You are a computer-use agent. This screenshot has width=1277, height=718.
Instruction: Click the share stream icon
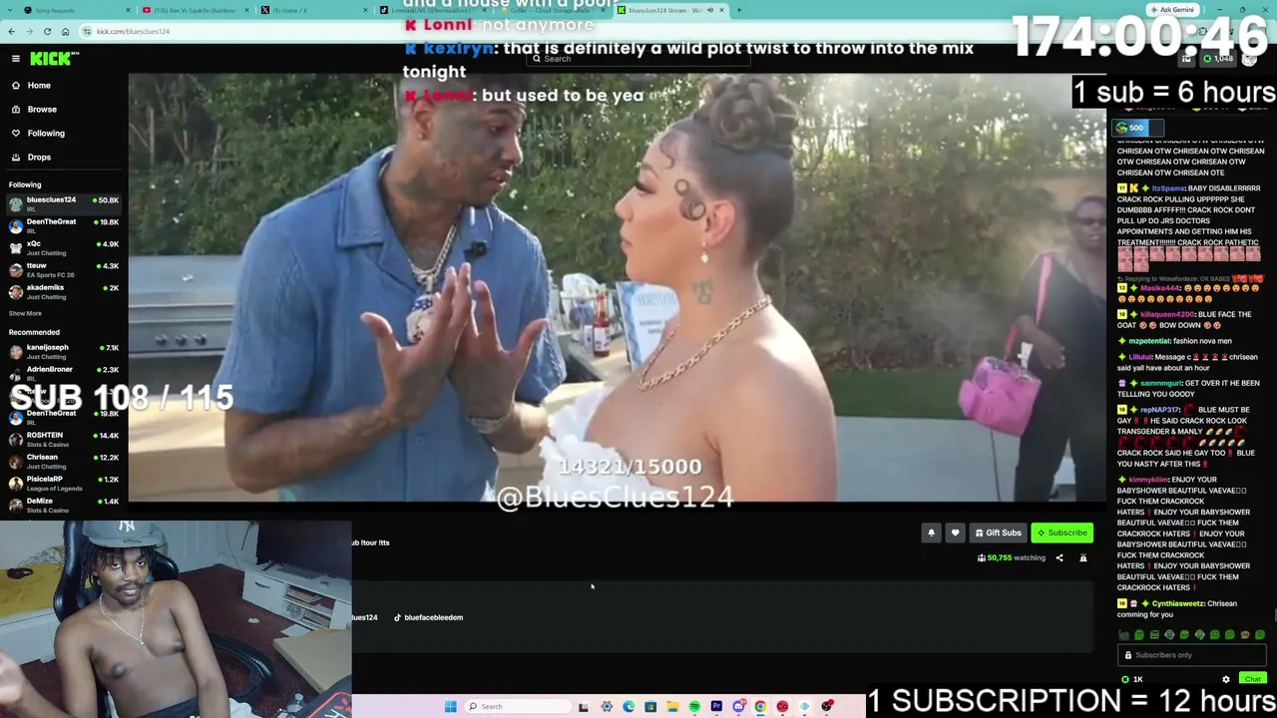point(1060,558)
